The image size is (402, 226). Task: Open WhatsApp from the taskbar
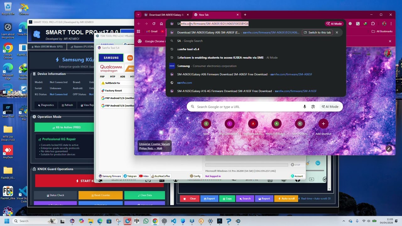146,221
